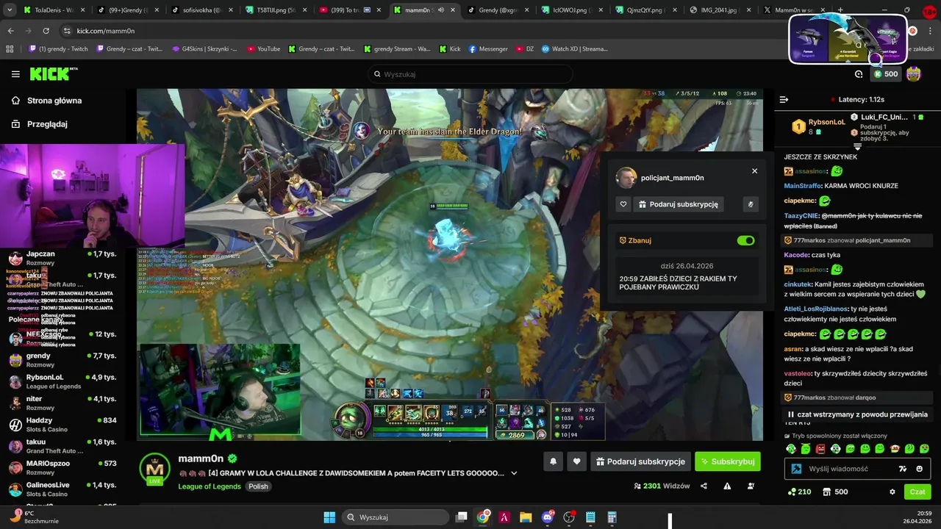This screenshot has width=941, height=529.
Task: Click the magnifier icon near KICKS balance
Action: [859, 74]
